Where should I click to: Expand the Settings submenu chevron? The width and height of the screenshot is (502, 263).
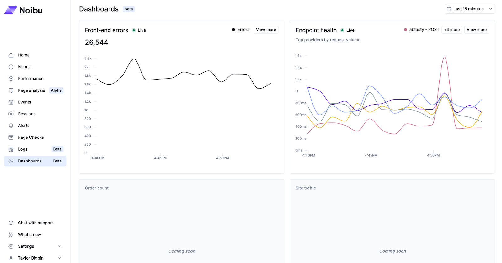59,246
